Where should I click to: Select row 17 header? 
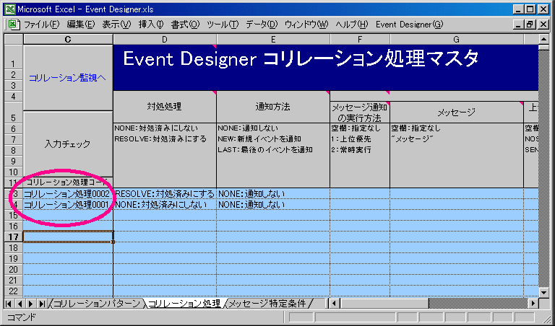point(14,237)
